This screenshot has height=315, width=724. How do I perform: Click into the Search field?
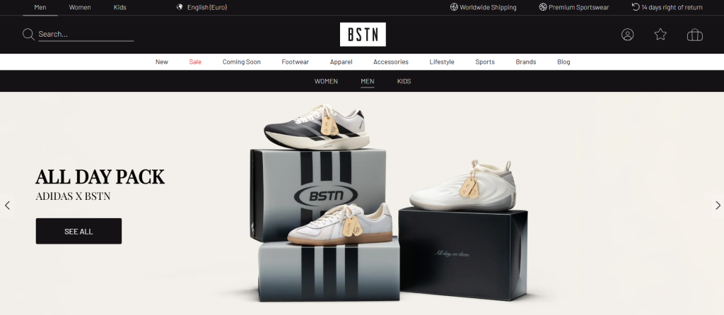click(86, 34)
